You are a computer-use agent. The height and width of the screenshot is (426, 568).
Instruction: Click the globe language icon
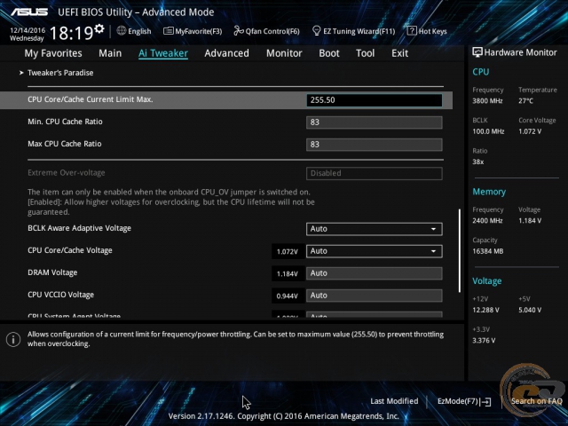(x=122, y=31)
